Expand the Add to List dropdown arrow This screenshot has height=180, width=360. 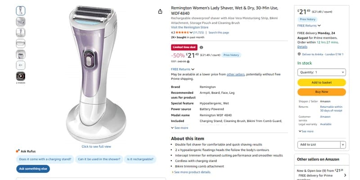[343, 145]
